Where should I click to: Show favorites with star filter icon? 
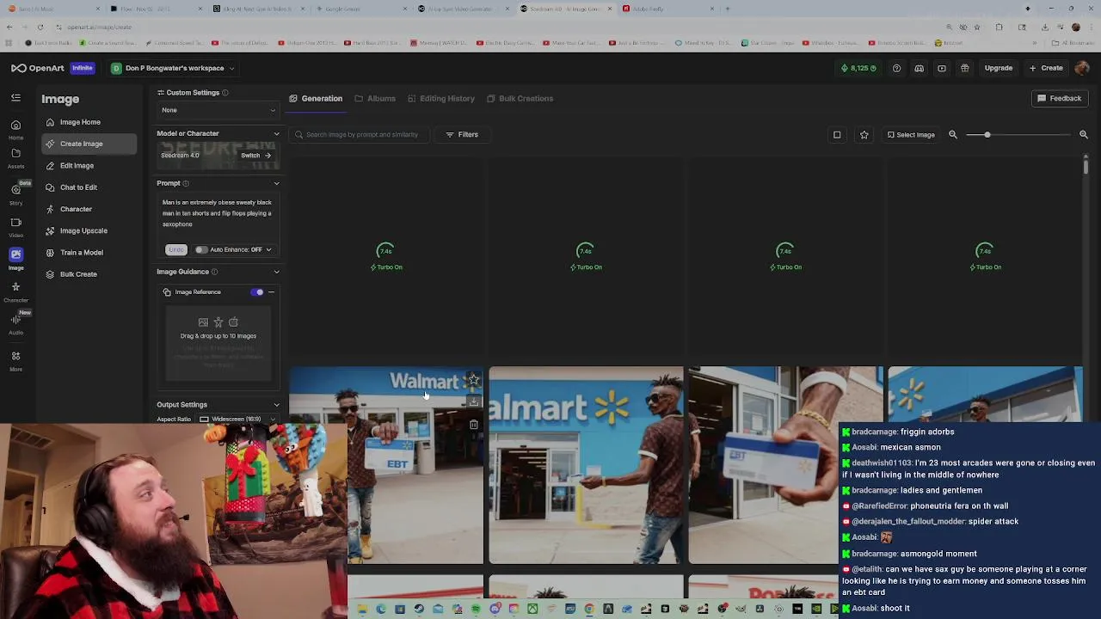864,134
